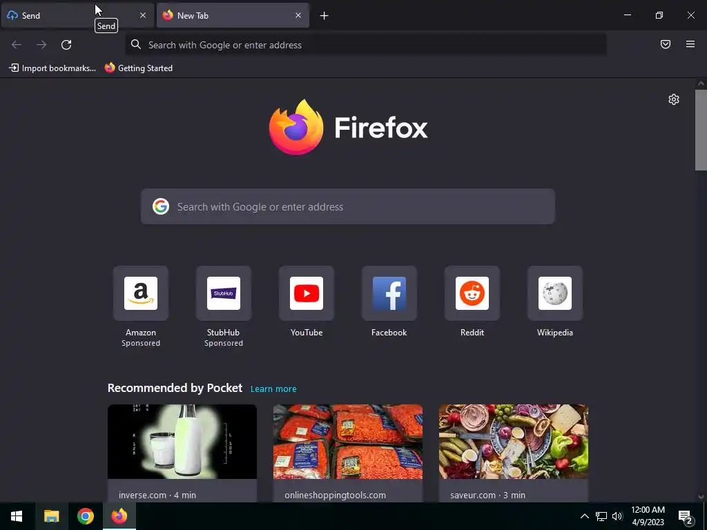Click the saveur.com · 3 min text
The height and width of the screenshot is (530, 707).
tap(488, 495)
